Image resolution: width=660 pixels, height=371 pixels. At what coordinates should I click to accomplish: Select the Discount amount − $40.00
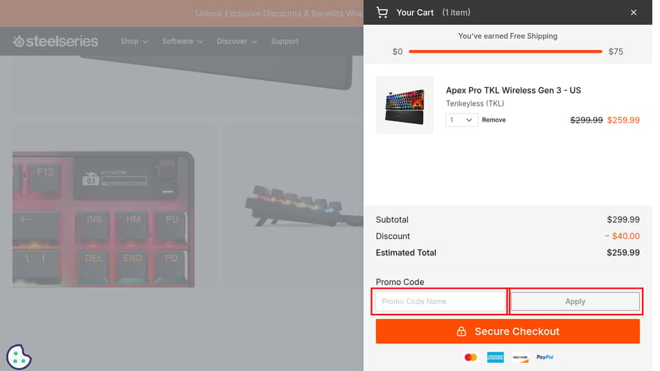pos(622,236)
